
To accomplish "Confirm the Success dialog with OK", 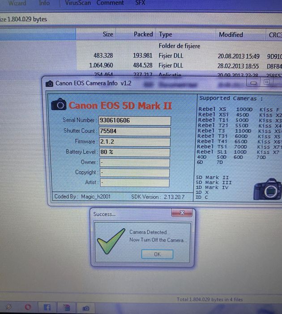I will point(157,254).
